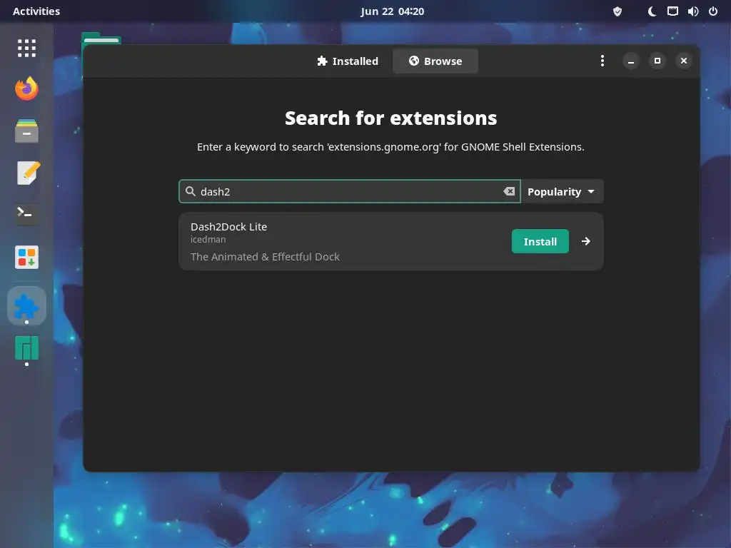
Task: Open the clock and calendar menu
Action: [392, 11]
